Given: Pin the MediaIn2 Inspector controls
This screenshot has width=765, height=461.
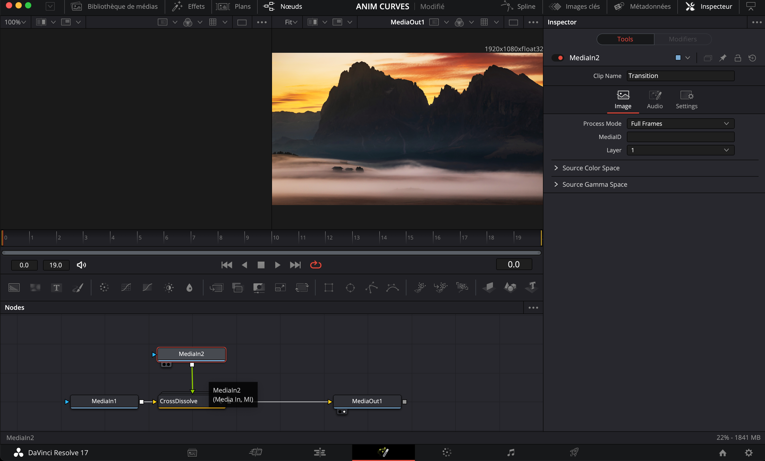Looking at the screenshot, I should coord(723,58).
